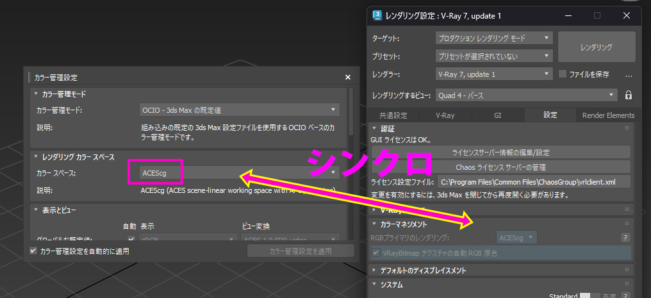Image resolution: width=651 pixels, height=298 pixels.
Task: Click the カラー管理設定 panel drag grip
Action: click(29, 77)
